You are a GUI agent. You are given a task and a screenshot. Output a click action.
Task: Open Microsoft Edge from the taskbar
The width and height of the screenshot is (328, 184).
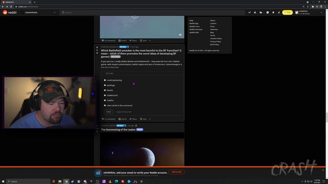point(116,181)
